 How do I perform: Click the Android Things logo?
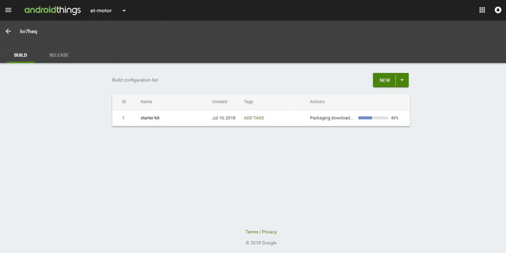(53, 10)
